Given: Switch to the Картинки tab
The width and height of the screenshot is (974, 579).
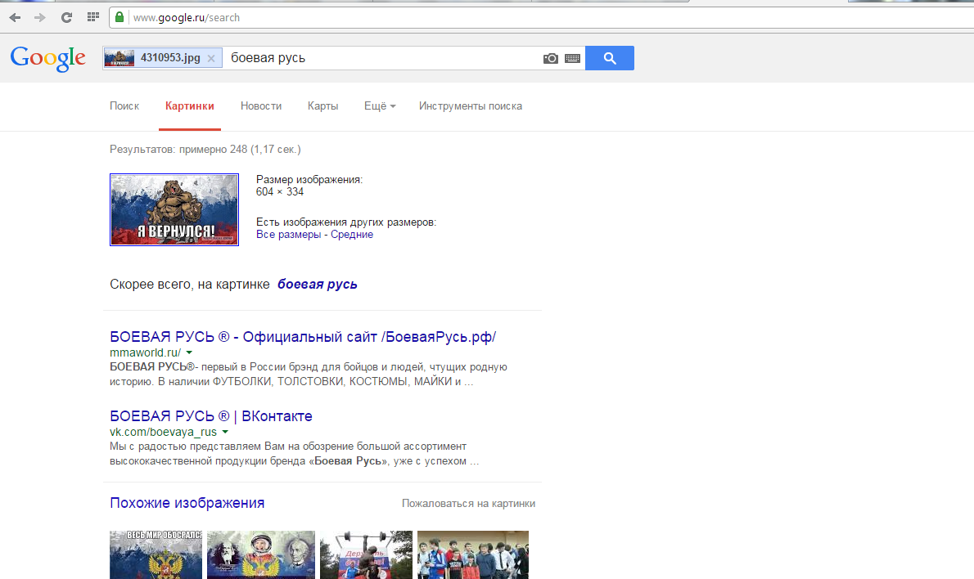Looking at the screenshot, I should (189, 106).
